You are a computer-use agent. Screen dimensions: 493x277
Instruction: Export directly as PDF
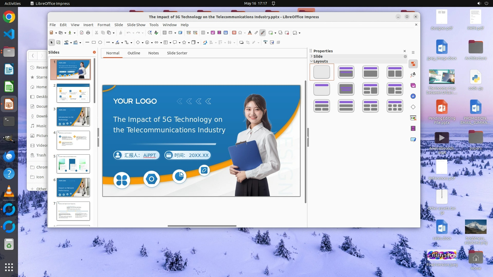pyautogui.click(x=82, y=33)
